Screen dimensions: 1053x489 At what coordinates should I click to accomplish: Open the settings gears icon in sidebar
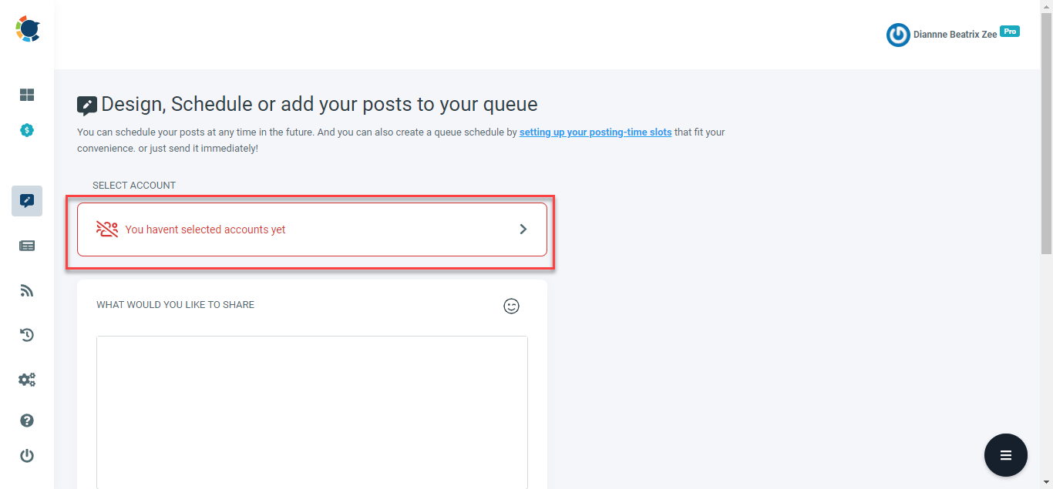[27, 379]
